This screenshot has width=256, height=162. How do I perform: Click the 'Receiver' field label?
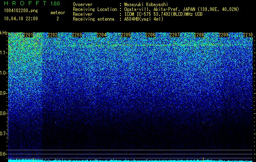83,14
